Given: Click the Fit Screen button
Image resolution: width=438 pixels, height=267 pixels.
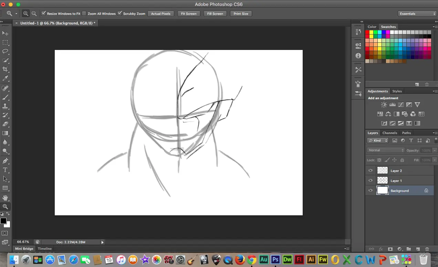Looking at the screenshot, I should coord(189,13).
